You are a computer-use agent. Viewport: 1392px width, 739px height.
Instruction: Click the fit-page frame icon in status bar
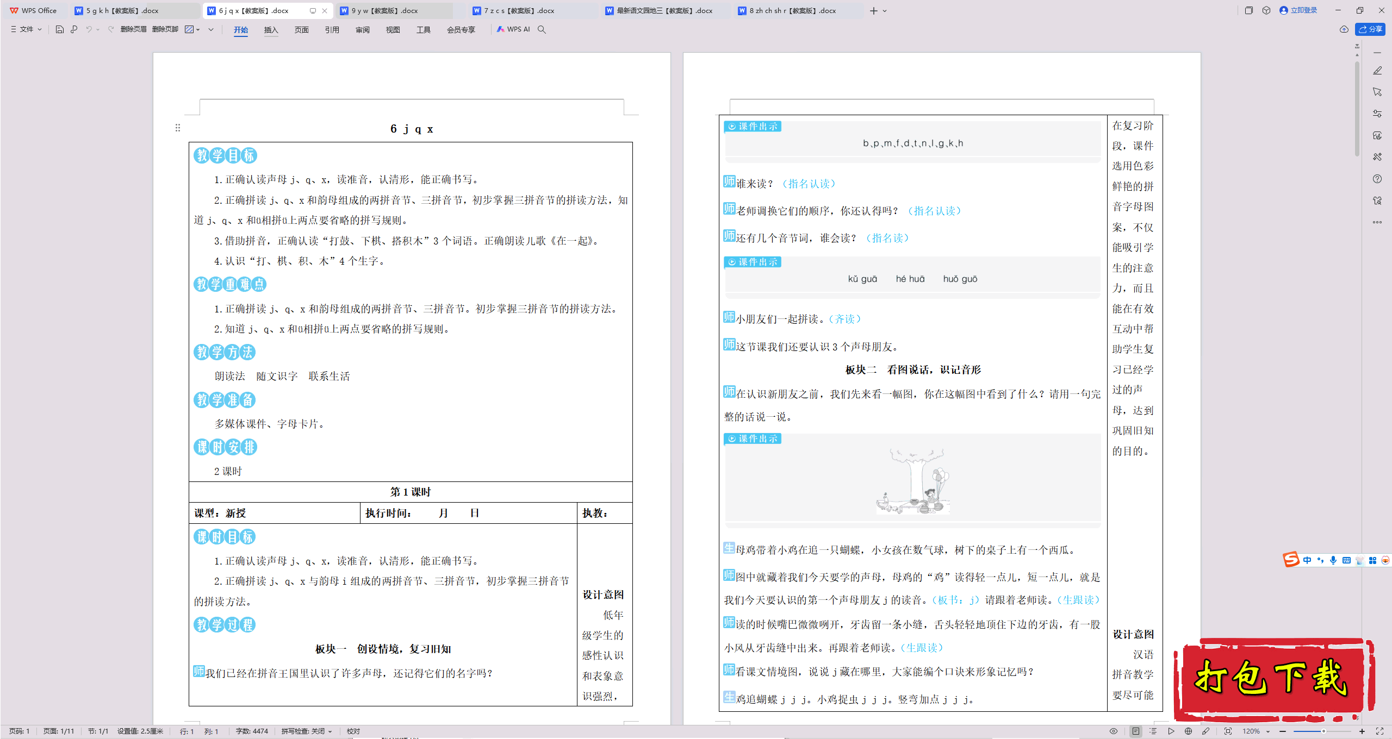1228,731
